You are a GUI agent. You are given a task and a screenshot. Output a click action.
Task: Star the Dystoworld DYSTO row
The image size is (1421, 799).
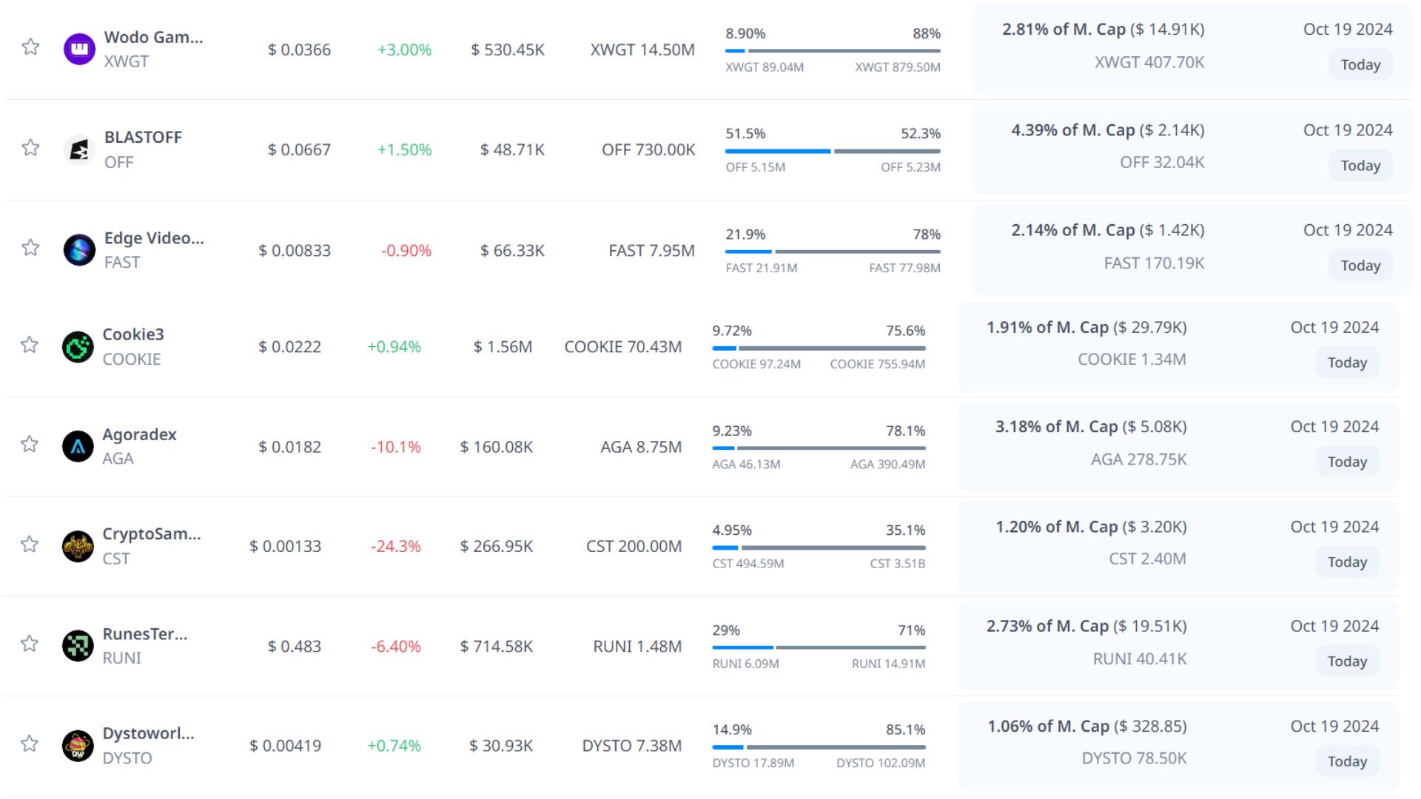pyautogui.click(x=30, y=744)
